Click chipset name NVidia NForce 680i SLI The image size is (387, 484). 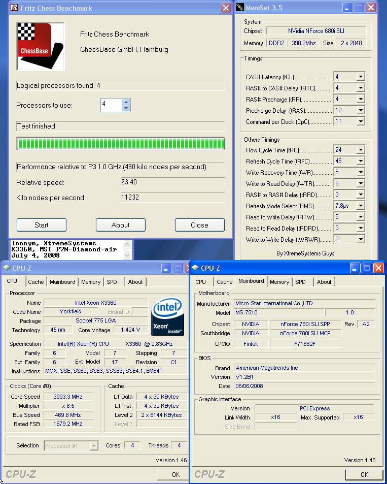[316, 31]
